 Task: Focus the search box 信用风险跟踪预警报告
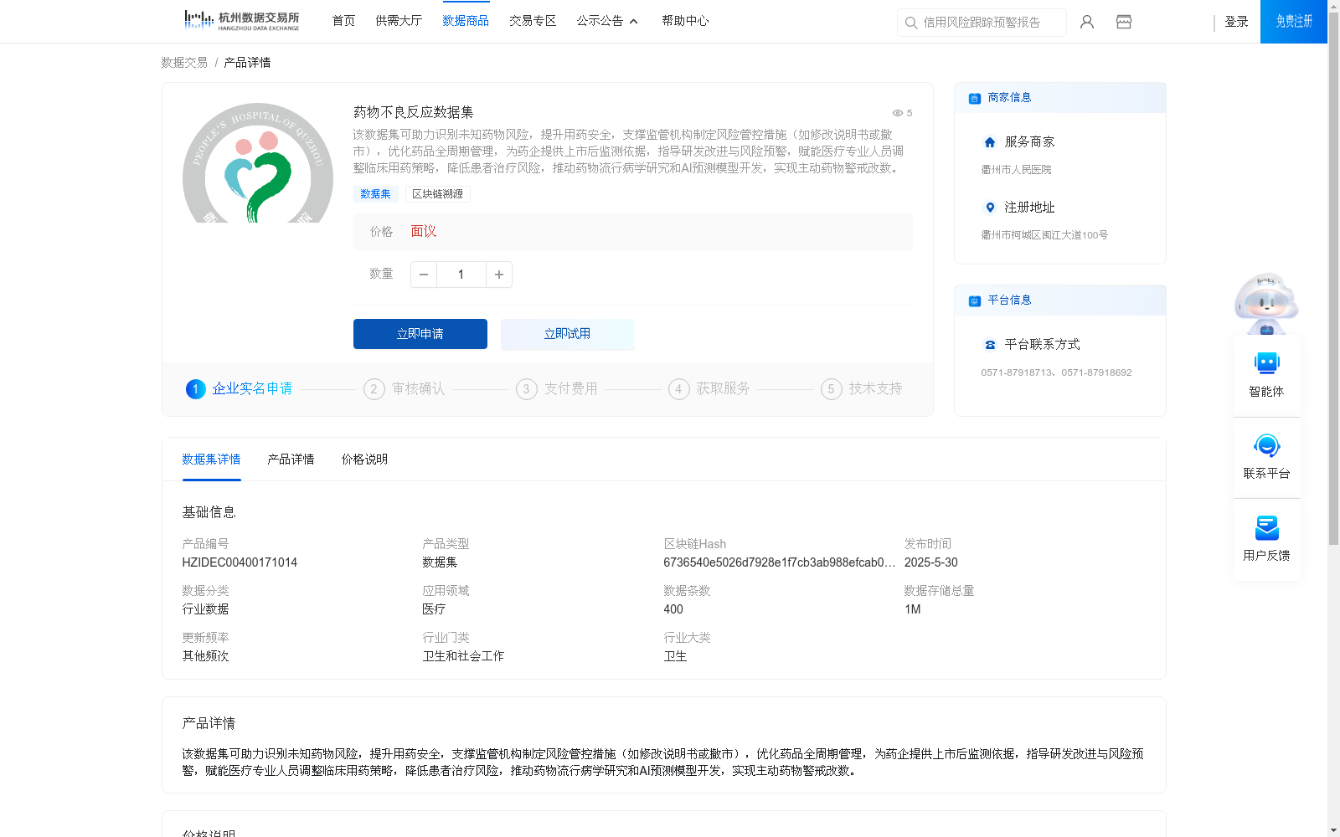(x=982, y=23)
